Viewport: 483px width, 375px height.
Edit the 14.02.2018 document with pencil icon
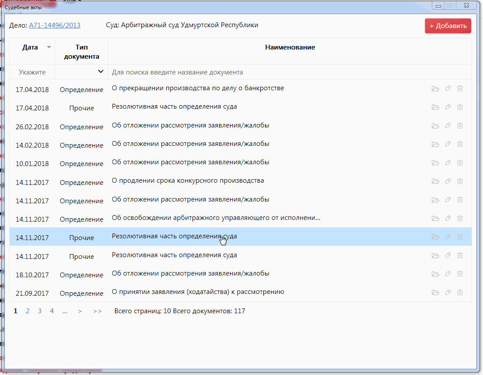coord(448,144)
